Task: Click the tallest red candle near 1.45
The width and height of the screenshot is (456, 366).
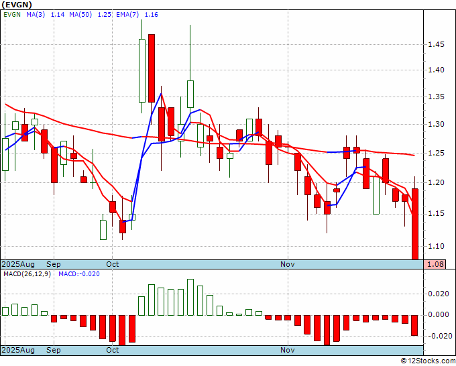Action: pyautogui.click(x=152, y=68)
